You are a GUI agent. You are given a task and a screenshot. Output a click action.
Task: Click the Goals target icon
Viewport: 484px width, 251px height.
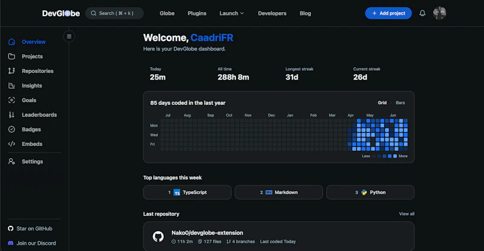(x=11, y=100)
